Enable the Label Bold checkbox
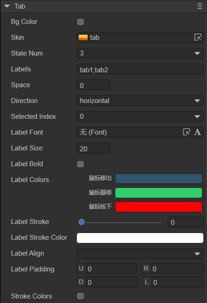207x303 pixels. coord(80,164)
